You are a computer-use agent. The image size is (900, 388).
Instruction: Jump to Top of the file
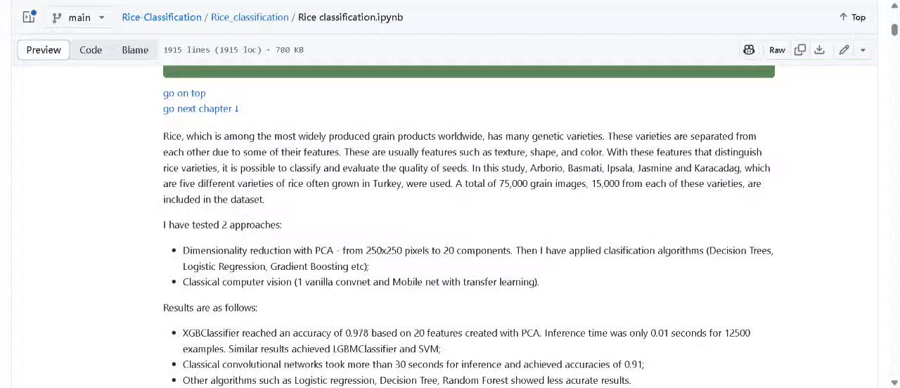point(852,17)
